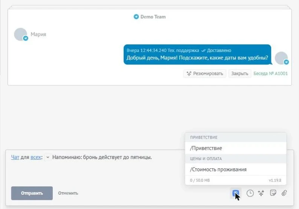Click the Отменить button

tap(68, 193)
